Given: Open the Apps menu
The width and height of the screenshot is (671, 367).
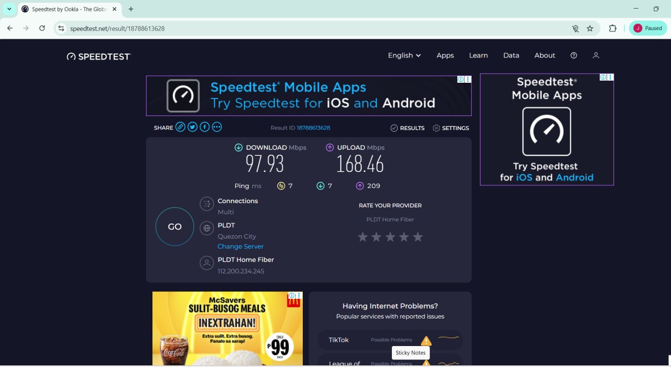Looking at the screenshot, I should pyautogui.click(x=445, y=55).
